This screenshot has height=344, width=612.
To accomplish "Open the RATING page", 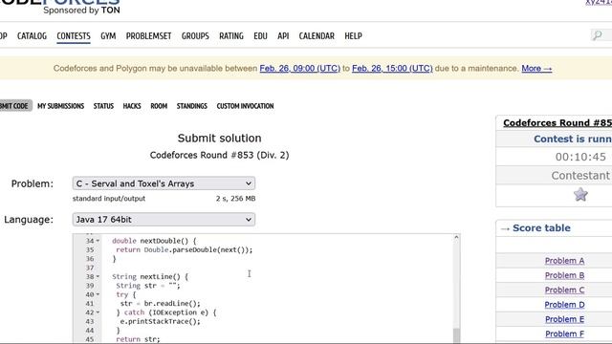I will (231, 36).
